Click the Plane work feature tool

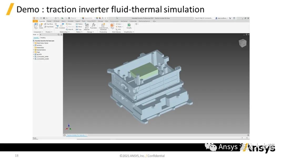tap(112, 26)
